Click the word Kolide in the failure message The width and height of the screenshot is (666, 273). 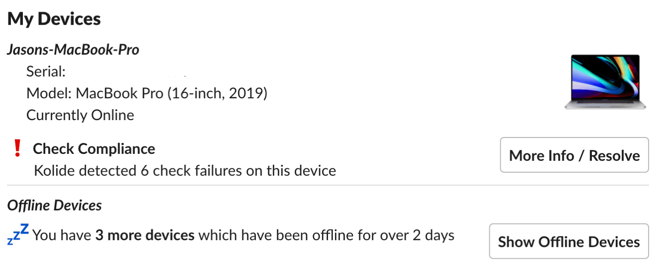coord(56,171)
